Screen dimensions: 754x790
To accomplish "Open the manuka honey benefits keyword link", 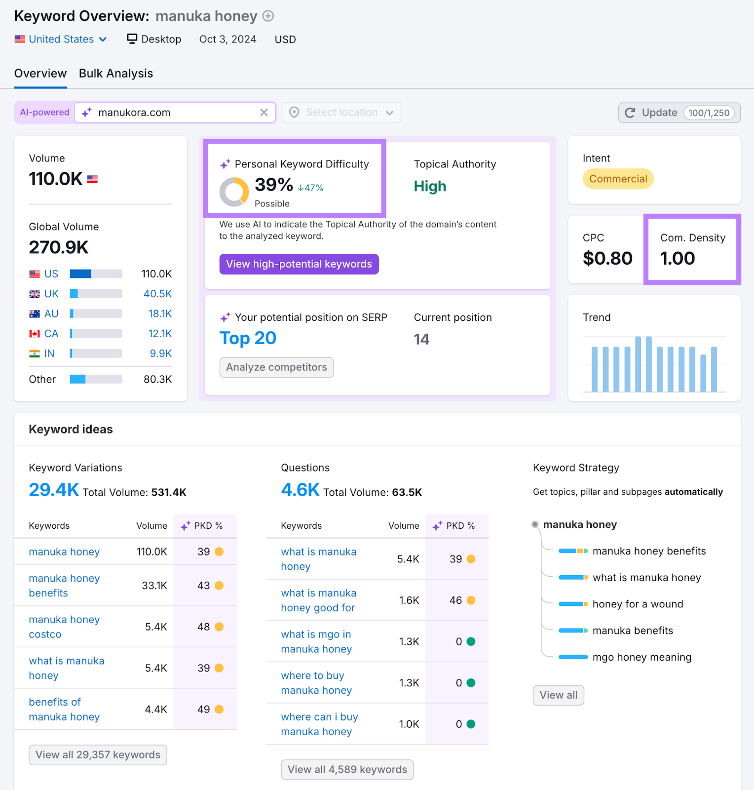I will point(64,586).
